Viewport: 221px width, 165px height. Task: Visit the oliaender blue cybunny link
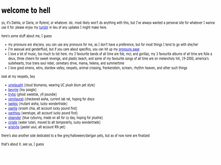14,118
